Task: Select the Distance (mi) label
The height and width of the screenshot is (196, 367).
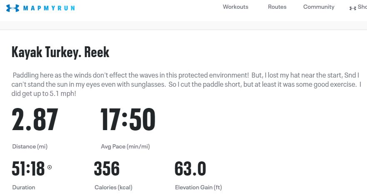Action: coord(30,147)
